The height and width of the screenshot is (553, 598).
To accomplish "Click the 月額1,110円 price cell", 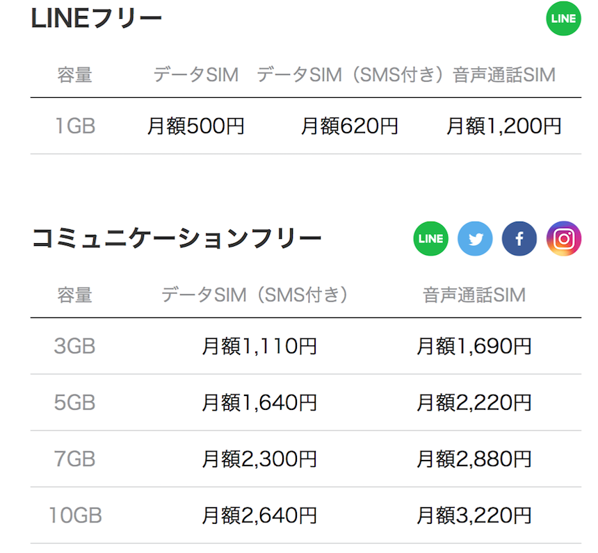I will 259,346.
